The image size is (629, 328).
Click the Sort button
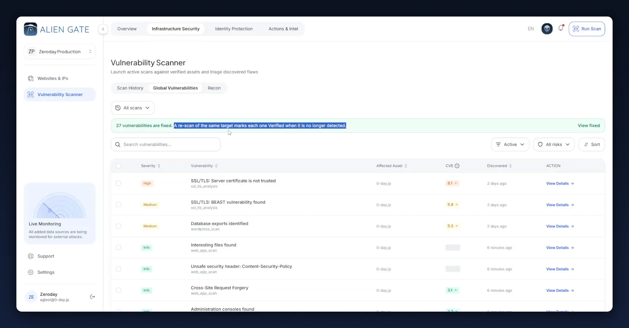[x=591, y=144]
